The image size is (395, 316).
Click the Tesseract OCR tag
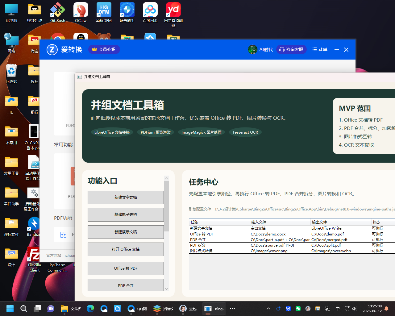coord(245,132)
